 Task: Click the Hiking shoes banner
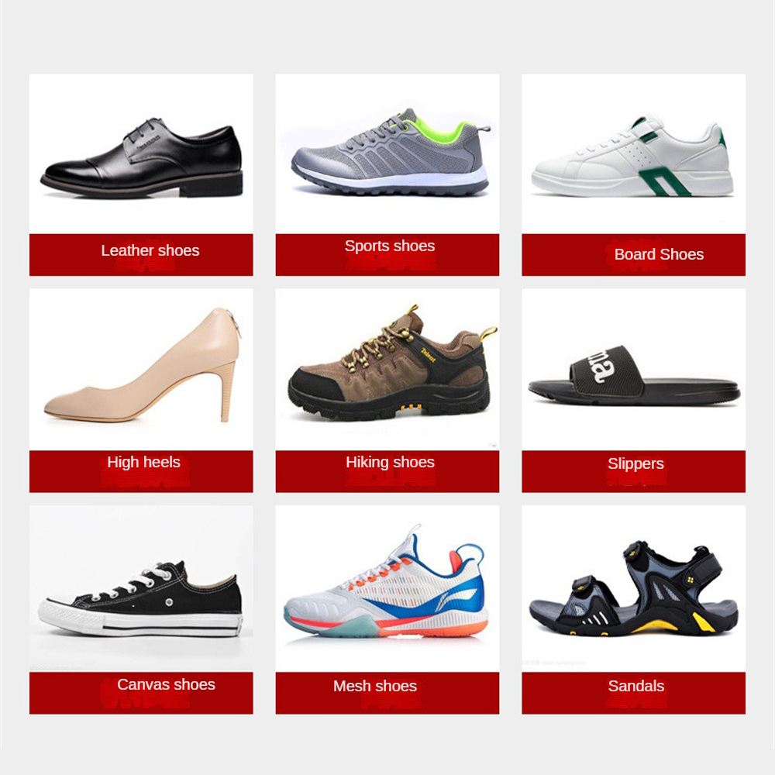(390, 462)
